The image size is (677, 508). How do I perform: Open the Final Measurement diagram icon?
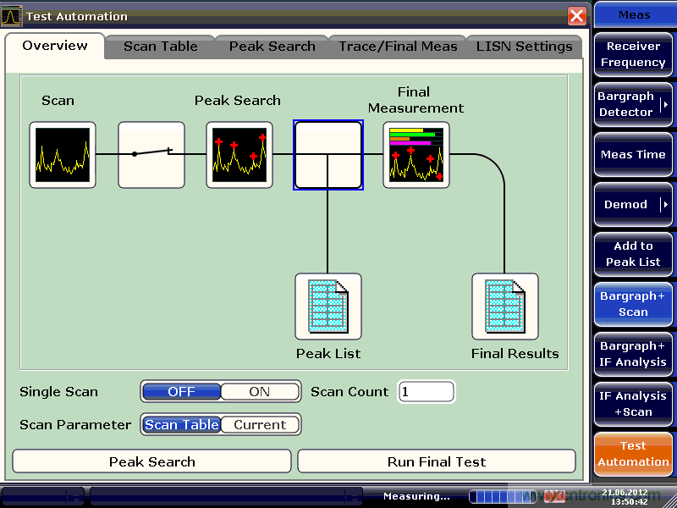pos(416,155)
